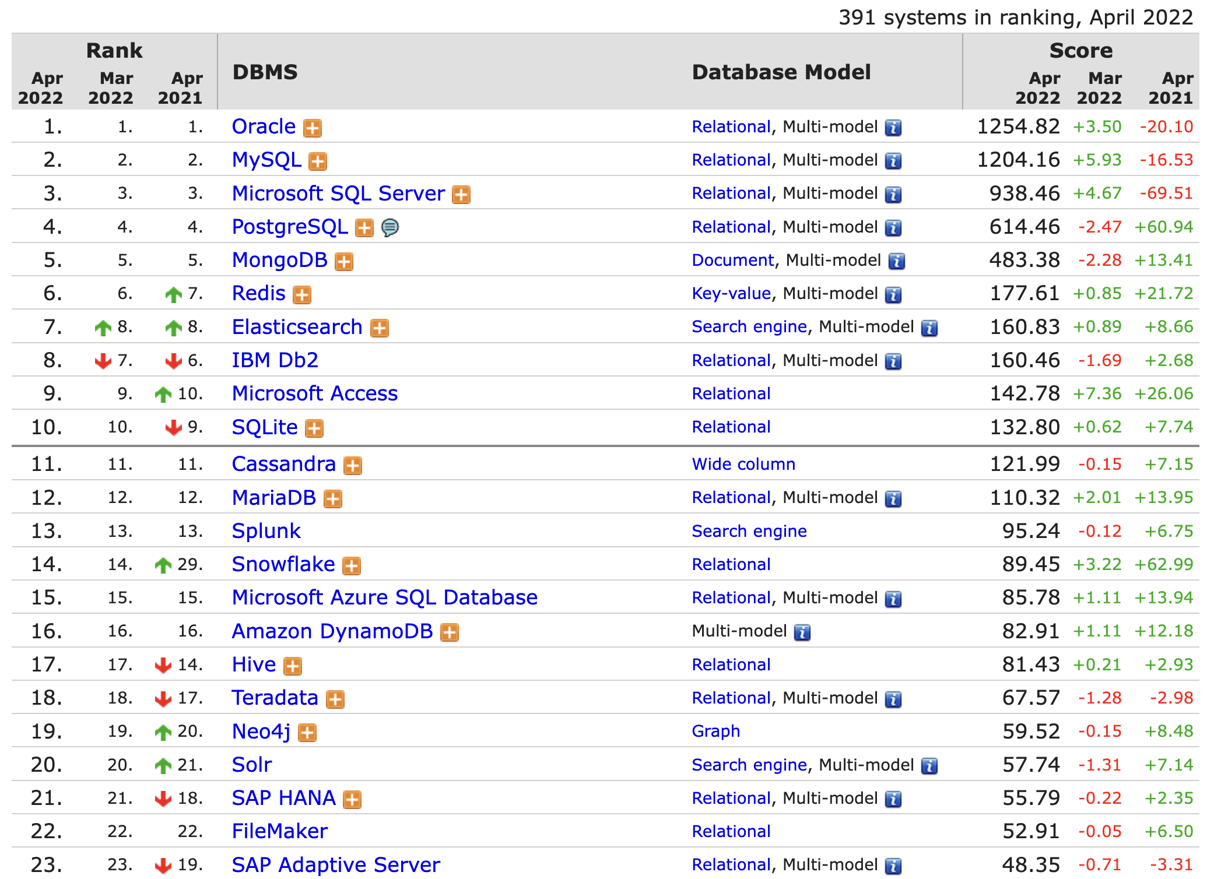Click the info icon in the IBM Db2 row

[893, 362]
